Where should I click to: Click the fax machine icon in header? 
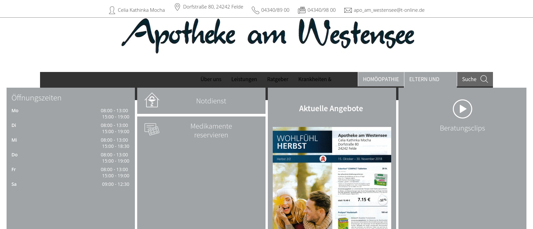coord(302,10)
